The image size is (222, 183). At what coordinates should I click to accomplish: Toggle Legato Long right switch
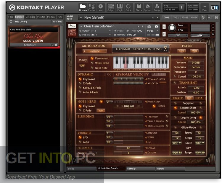click(201, 118)
